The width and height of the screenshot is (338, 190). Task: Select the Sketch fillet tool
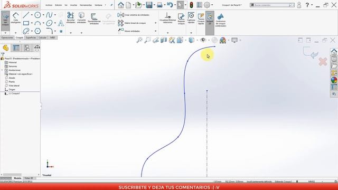(49, 31)
